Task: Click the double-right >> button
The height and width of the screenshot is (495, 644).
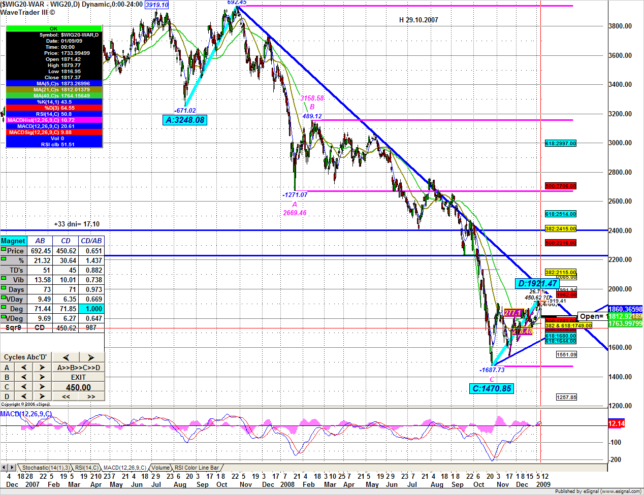Action: (91, 397)
